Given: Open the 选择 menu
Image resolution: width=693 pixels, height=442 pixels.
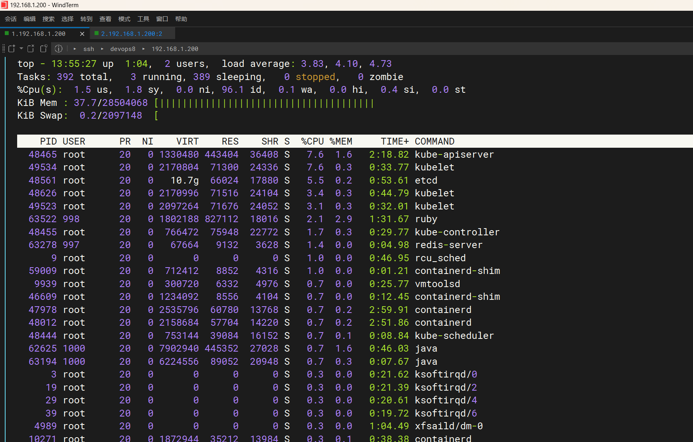Looking at the screenshot, I should (67, 19).
